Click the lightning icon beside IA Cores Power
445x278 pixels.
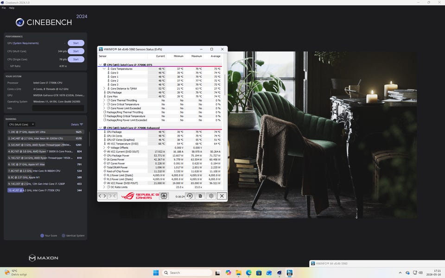(105, 160)
